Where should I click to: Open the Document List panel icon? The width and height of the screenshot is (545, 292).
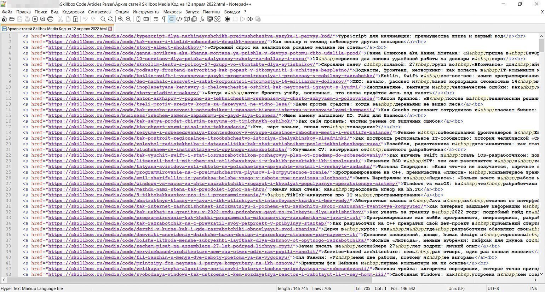tap(194, 19)
